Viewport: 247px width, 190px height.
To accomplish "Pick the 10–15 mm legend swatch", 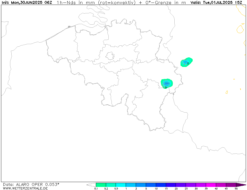I will tap(161, 185).
